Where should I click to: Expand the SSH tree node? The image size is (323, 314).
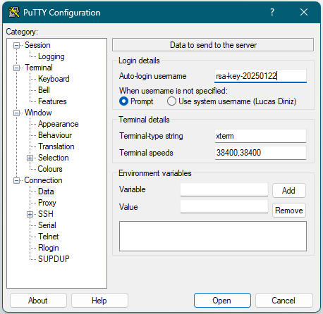30,214
